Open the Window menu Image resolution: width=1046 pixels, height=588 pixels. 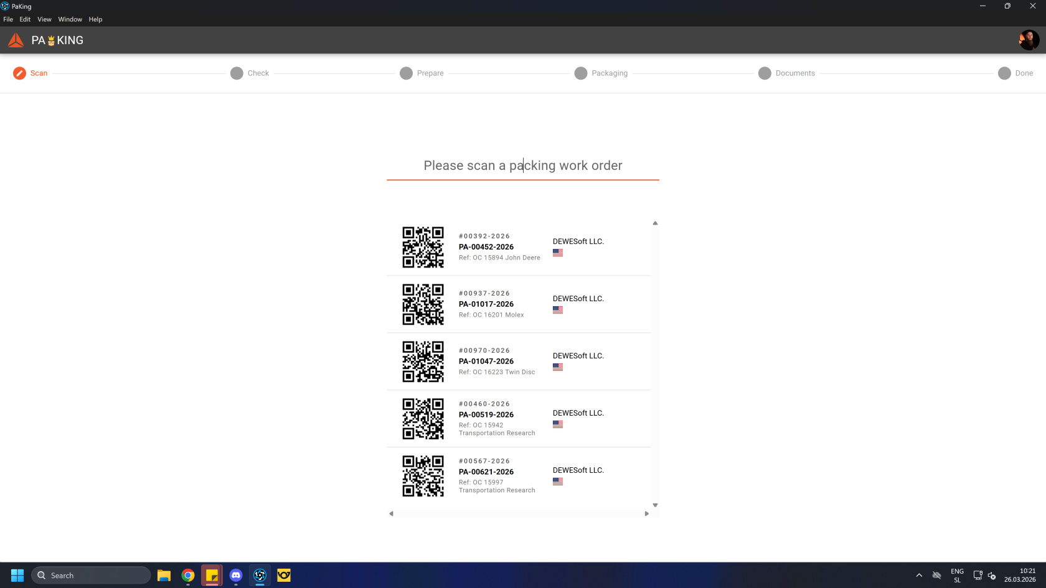point(70,19)
